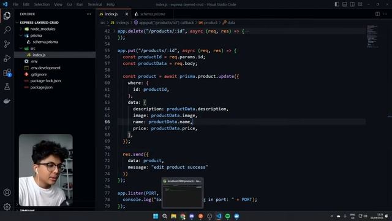Open the Selection menu
Viewport: 392px width, 221px height.
[x=42, y=4]
